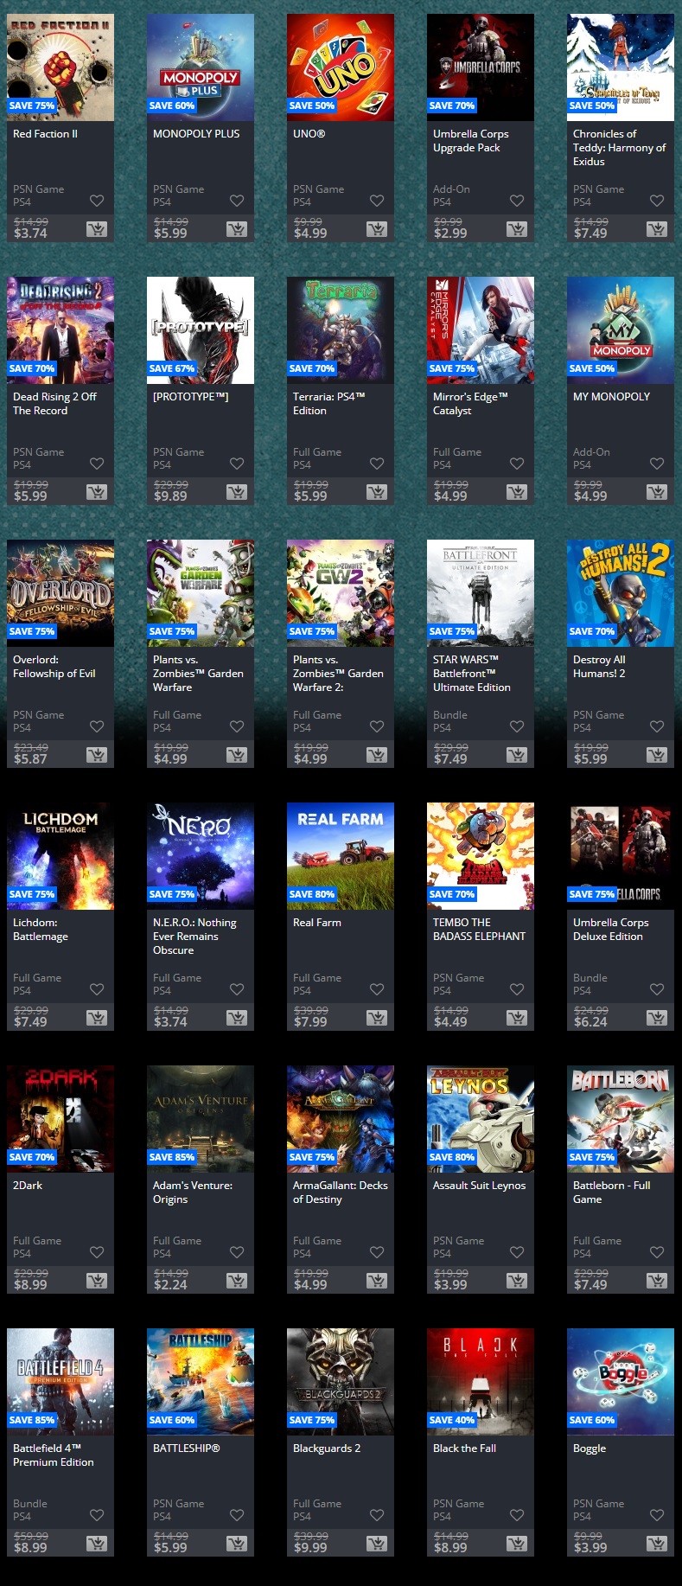
Task: Add MONOPOLY PLUS to cart
Action: coord(237,229)
